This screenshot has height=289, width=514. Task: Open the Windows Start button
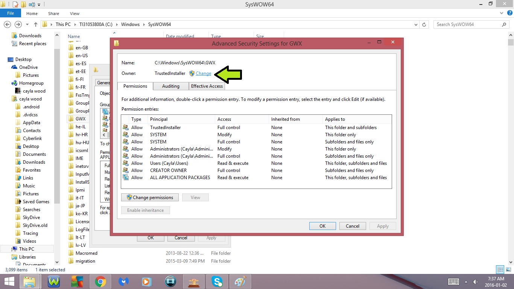(9, 281)
